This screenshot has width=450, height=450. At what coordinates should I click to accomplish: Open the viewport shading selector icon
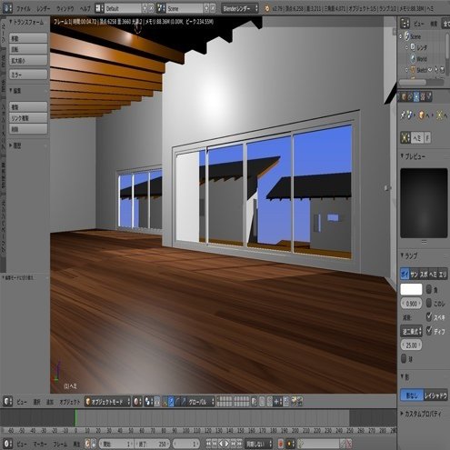tap(137, 402)
